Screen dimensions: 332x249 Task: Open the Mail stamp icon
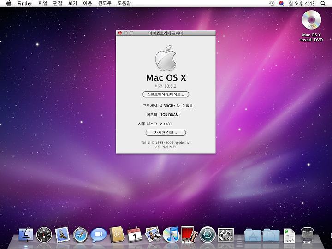62,235
